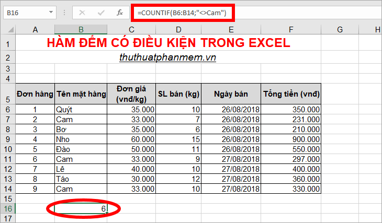
Task: Select the total cell 550.000
Action: tap(291, 149)
